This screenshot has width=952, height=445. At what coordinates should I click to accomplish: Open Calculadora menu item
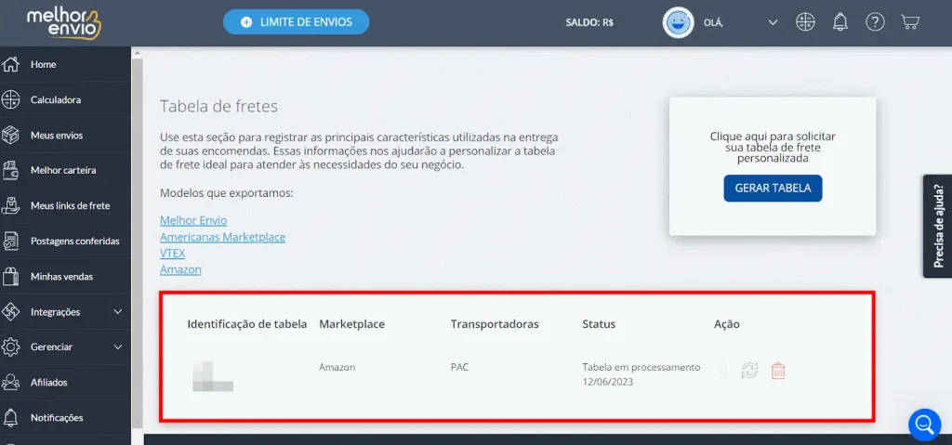tap(56, 99)
